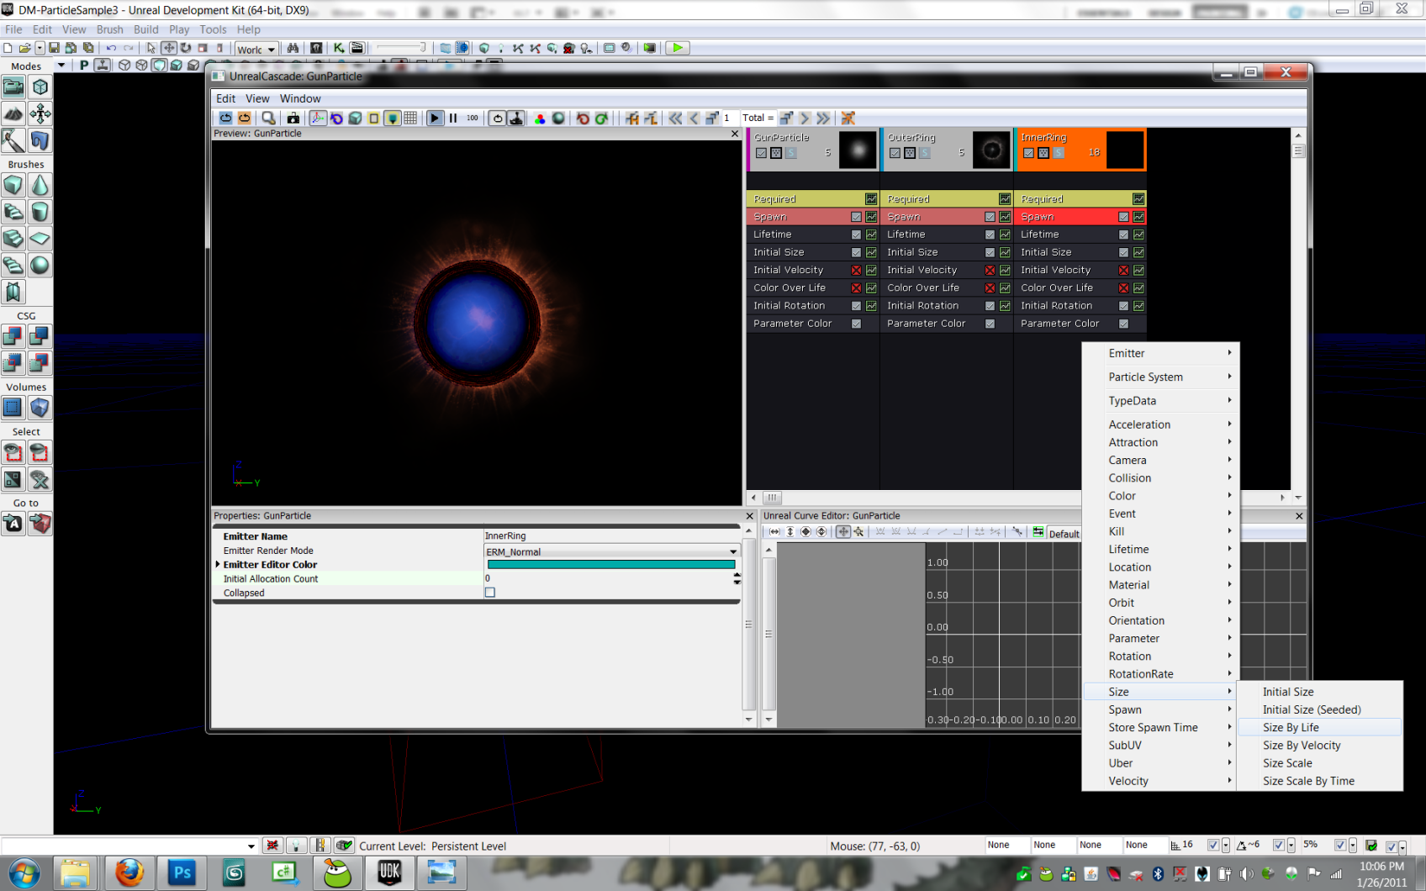Choose Initial Size (Seeded) menu entry

point(1320,710)
